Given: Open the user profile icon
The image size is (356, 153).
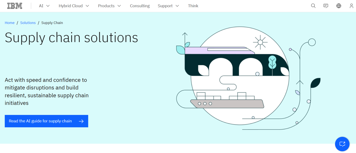Looking at the screenshot, I should [x=351, y=6].
